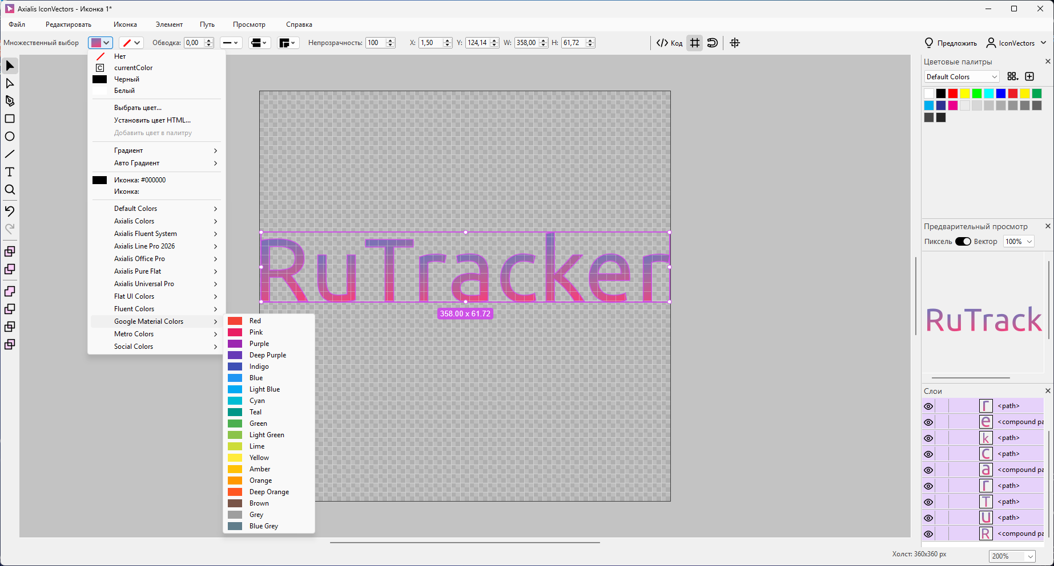Pick Teal material color
This screenshot has width=1054, height=566.
[268, 412]
